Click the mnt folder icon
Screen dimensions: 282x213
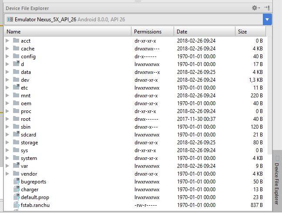(x=16, y=95)
